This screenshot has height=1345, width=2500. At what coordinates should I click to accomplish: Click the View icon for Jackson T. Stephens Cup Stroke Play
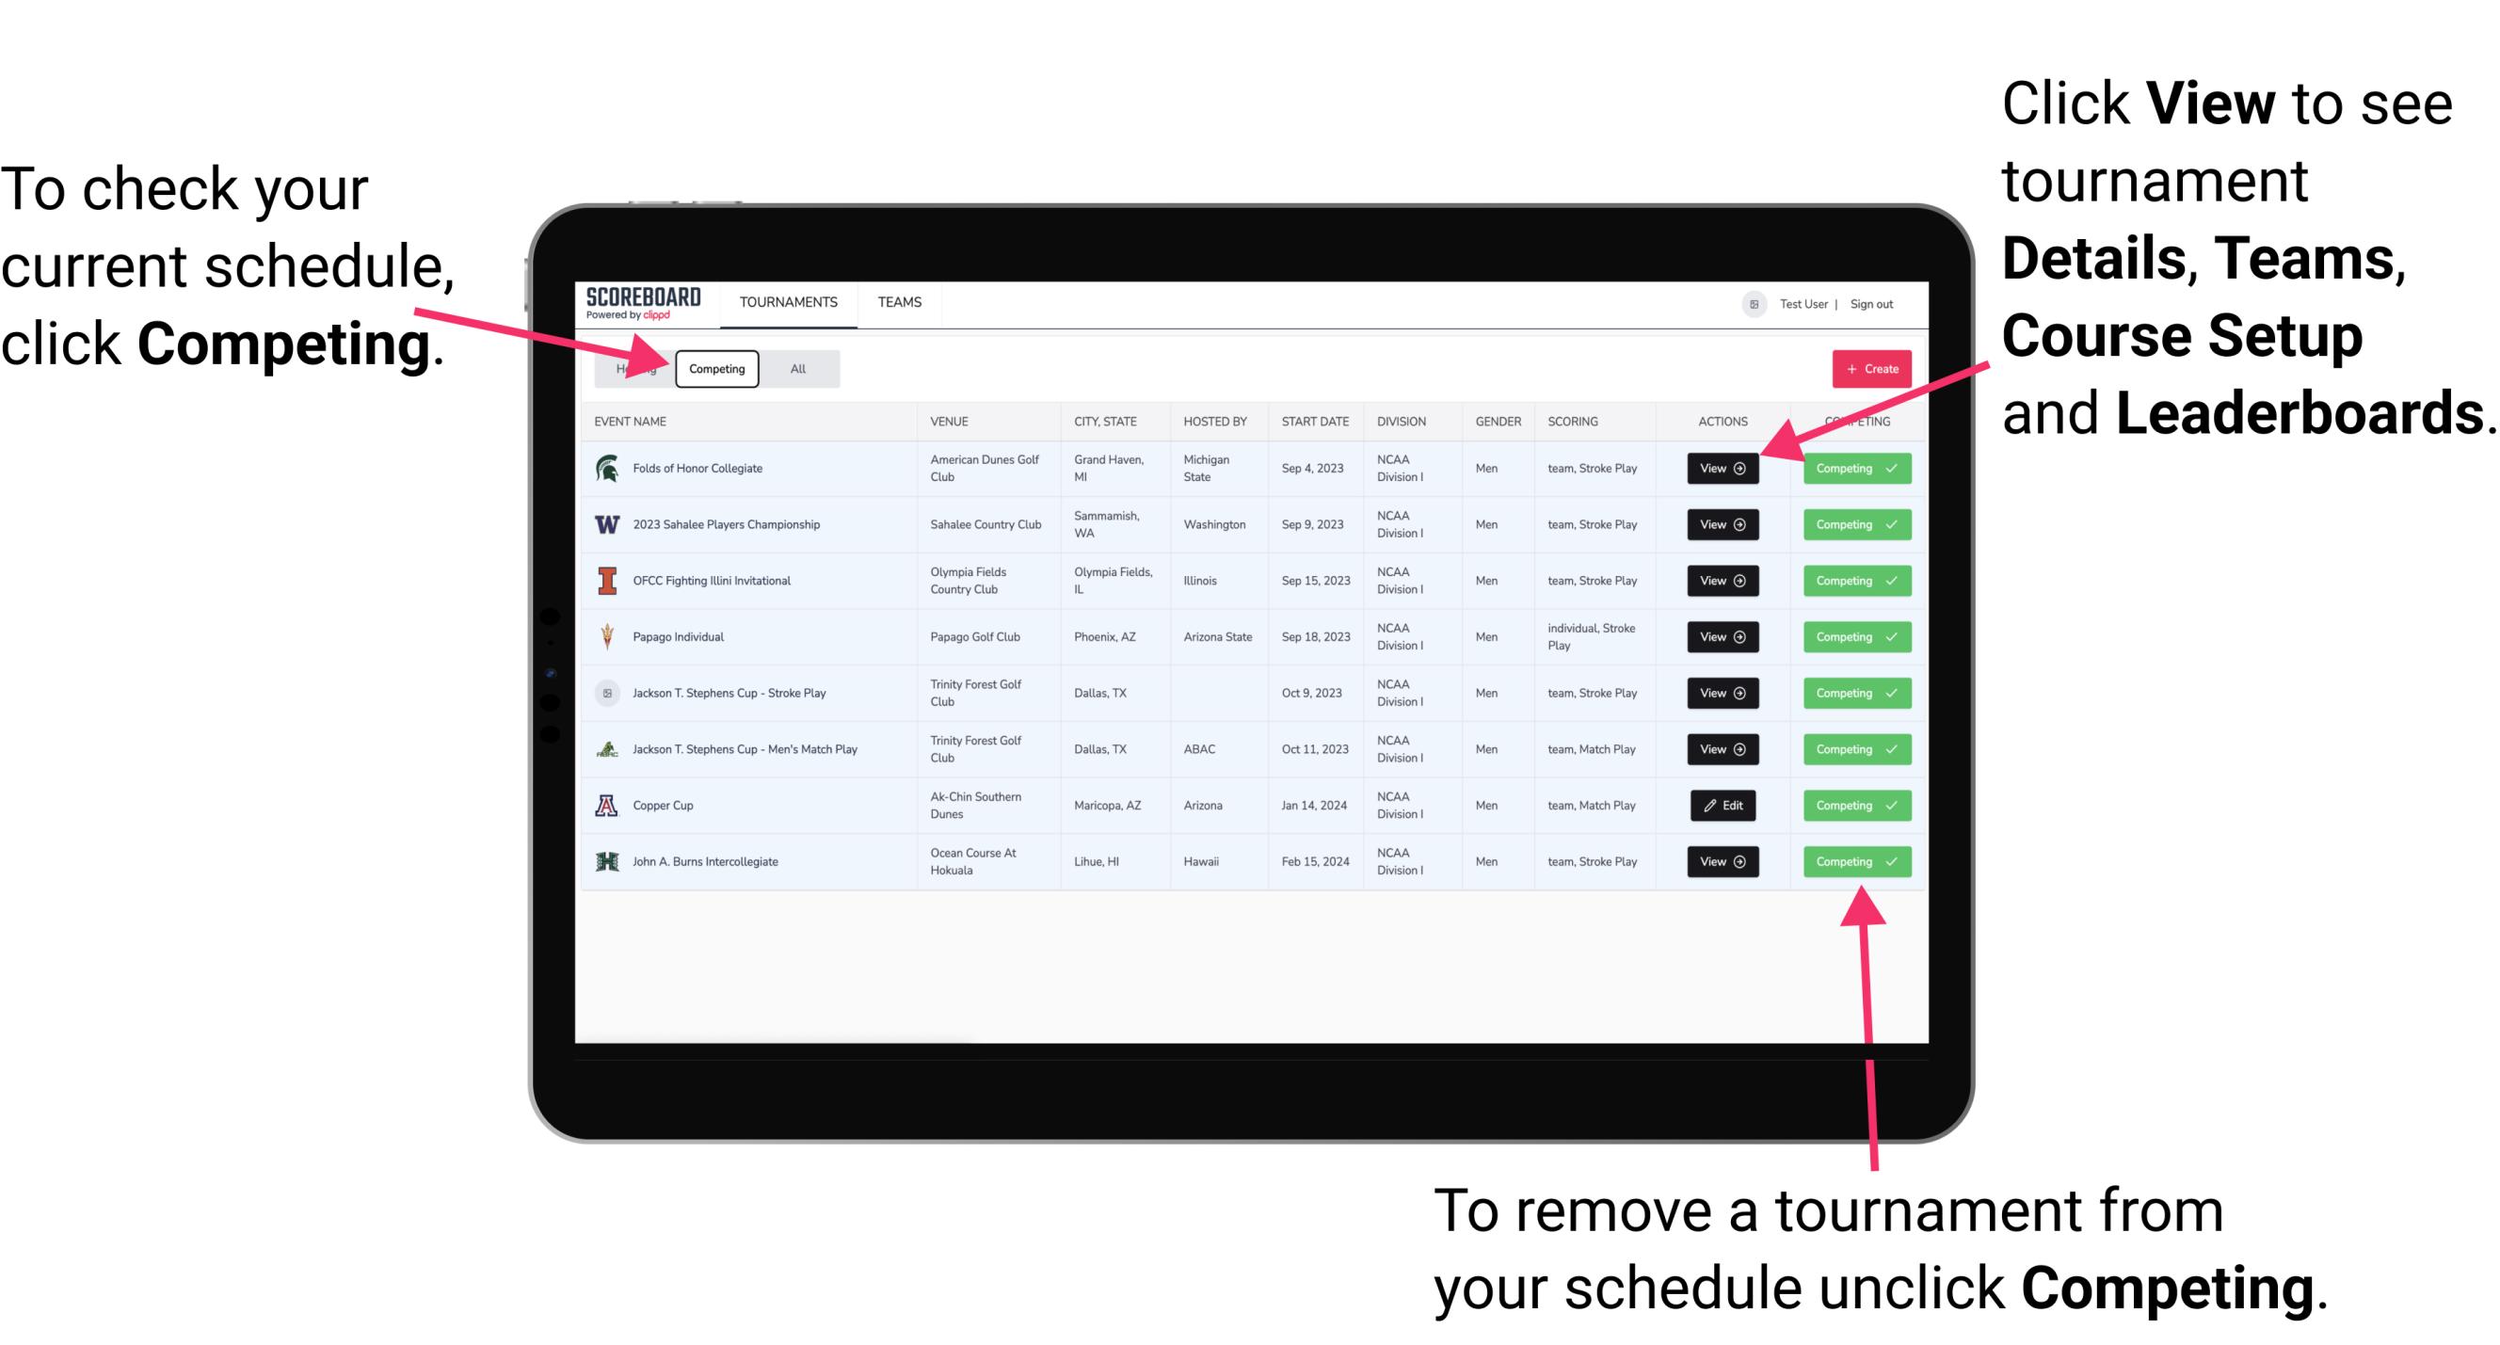tap(1721, 693)
